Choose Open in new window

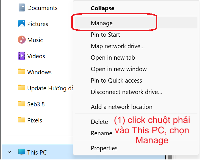click(119, 69)
